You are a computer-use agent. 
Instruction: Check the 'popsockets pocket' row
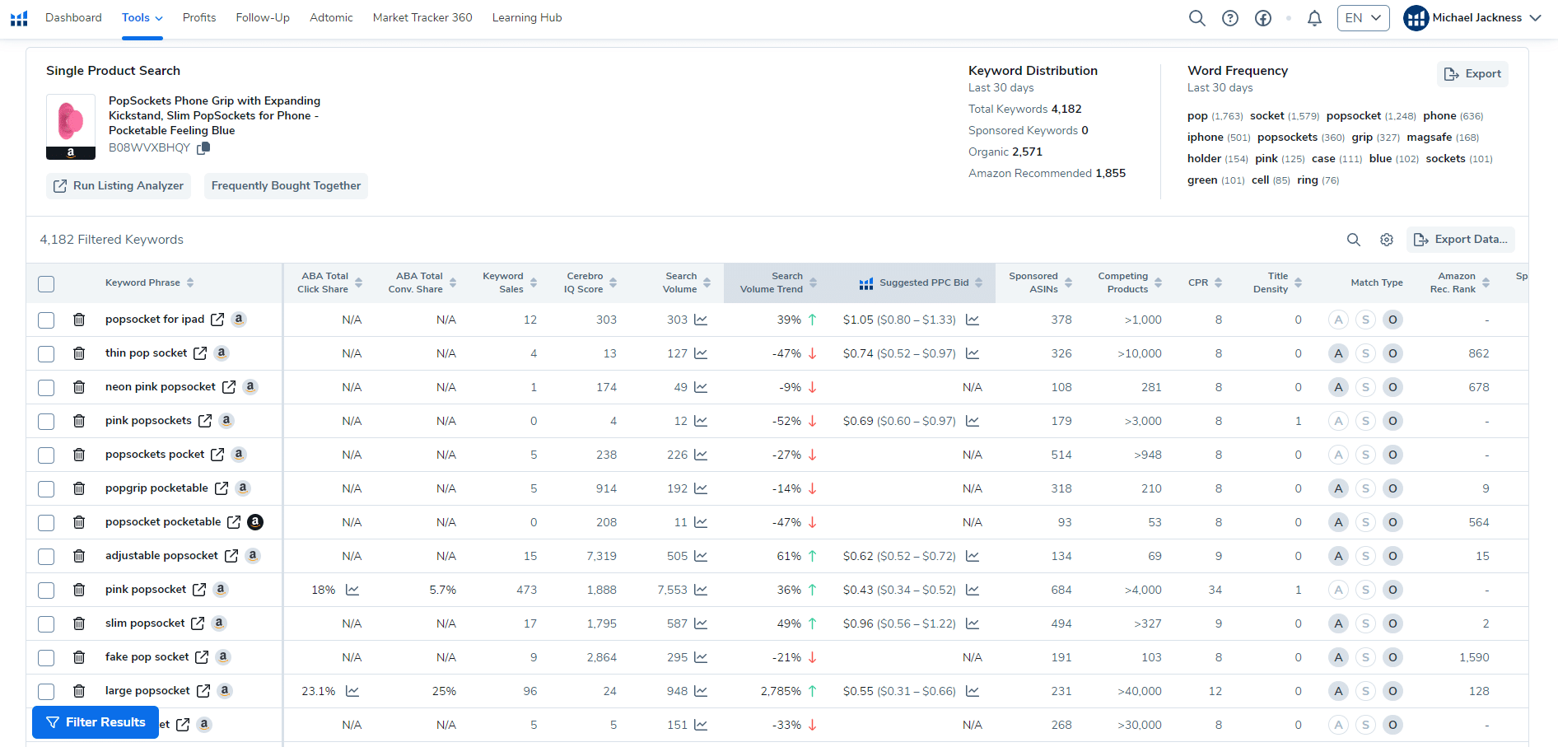click(x=46, y=455)
